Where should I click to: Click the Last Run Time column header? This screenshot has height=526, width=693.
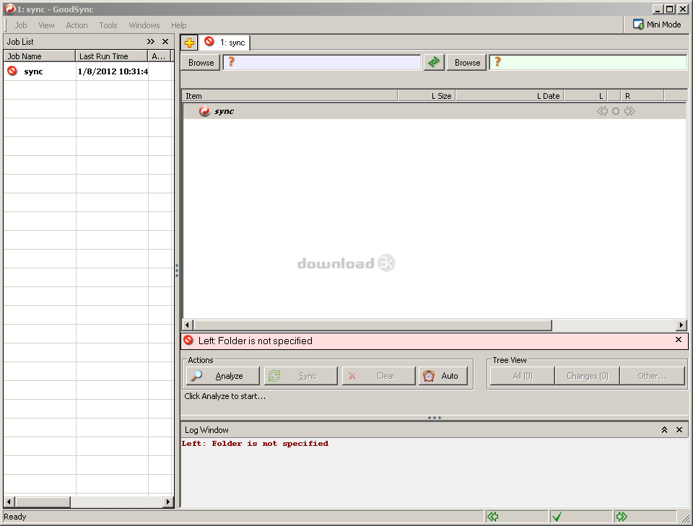111,56
